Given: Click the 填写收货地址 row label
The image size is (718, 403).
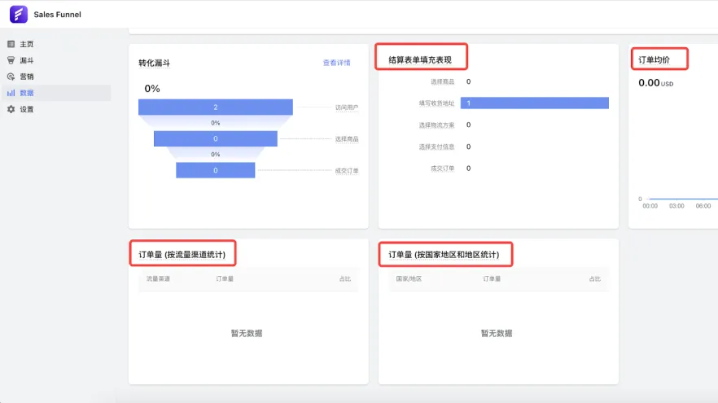Looking at the screenshot, I should coord(436,103).
